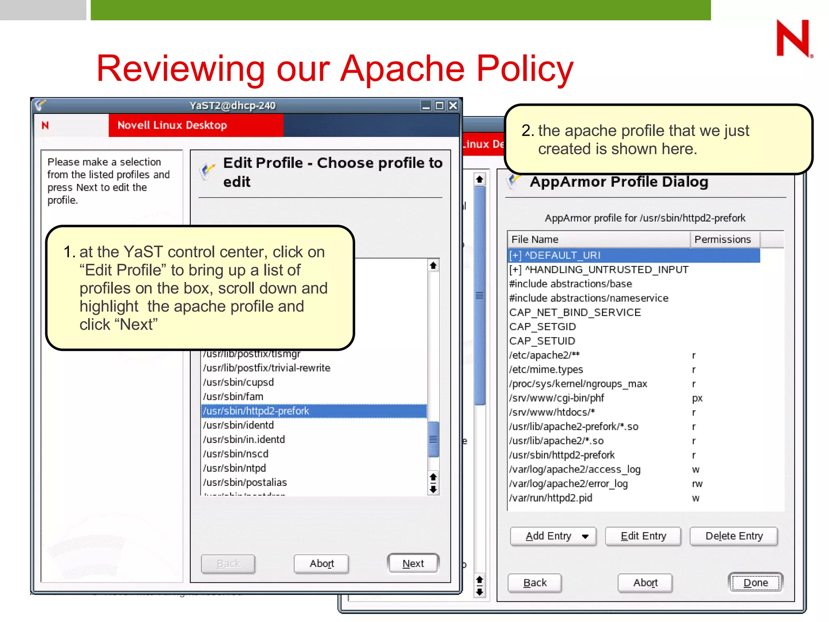
Task: Select /usr/sbin/cupsd profile
Action: tap(314, 382)
